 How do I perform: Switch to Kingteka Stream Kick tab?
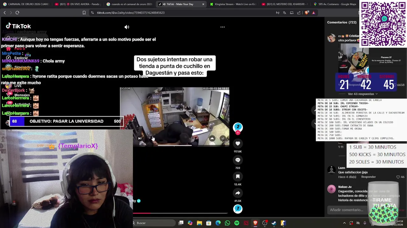tap(233, 4)
